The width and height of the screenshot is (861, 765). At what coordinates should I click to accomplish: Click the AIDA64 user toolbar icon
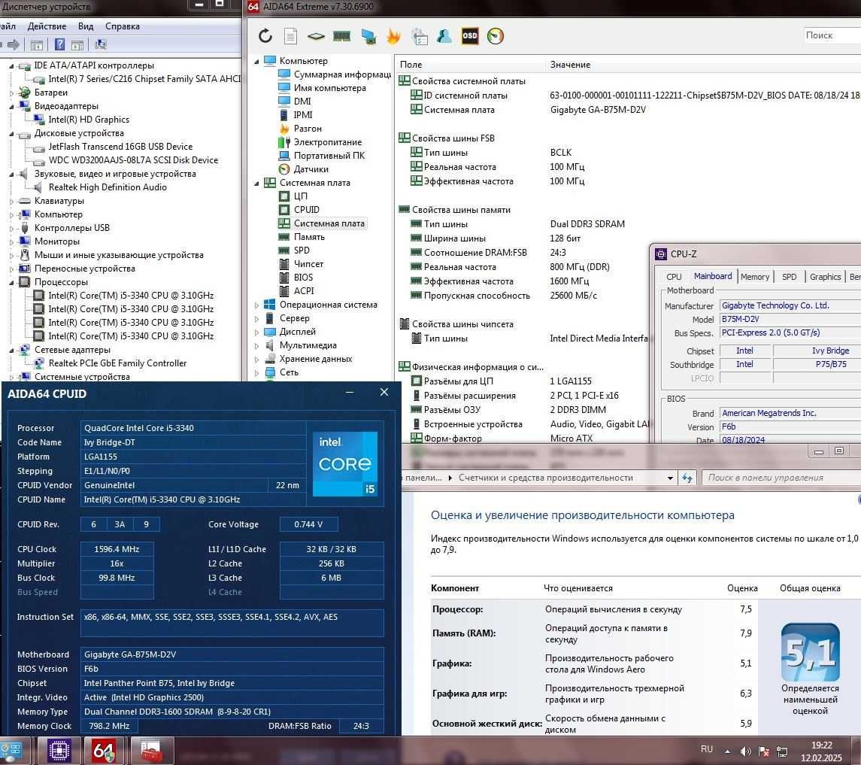click(x=444, y=36)
